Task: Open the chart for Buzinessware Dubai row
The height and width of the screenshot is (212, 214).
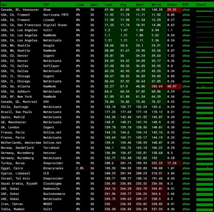Action: (205, 195)
